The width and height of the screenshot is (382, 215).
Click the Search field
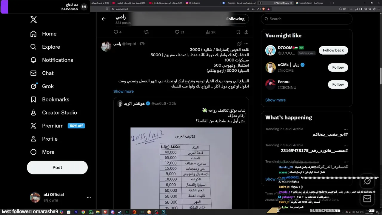307,19
